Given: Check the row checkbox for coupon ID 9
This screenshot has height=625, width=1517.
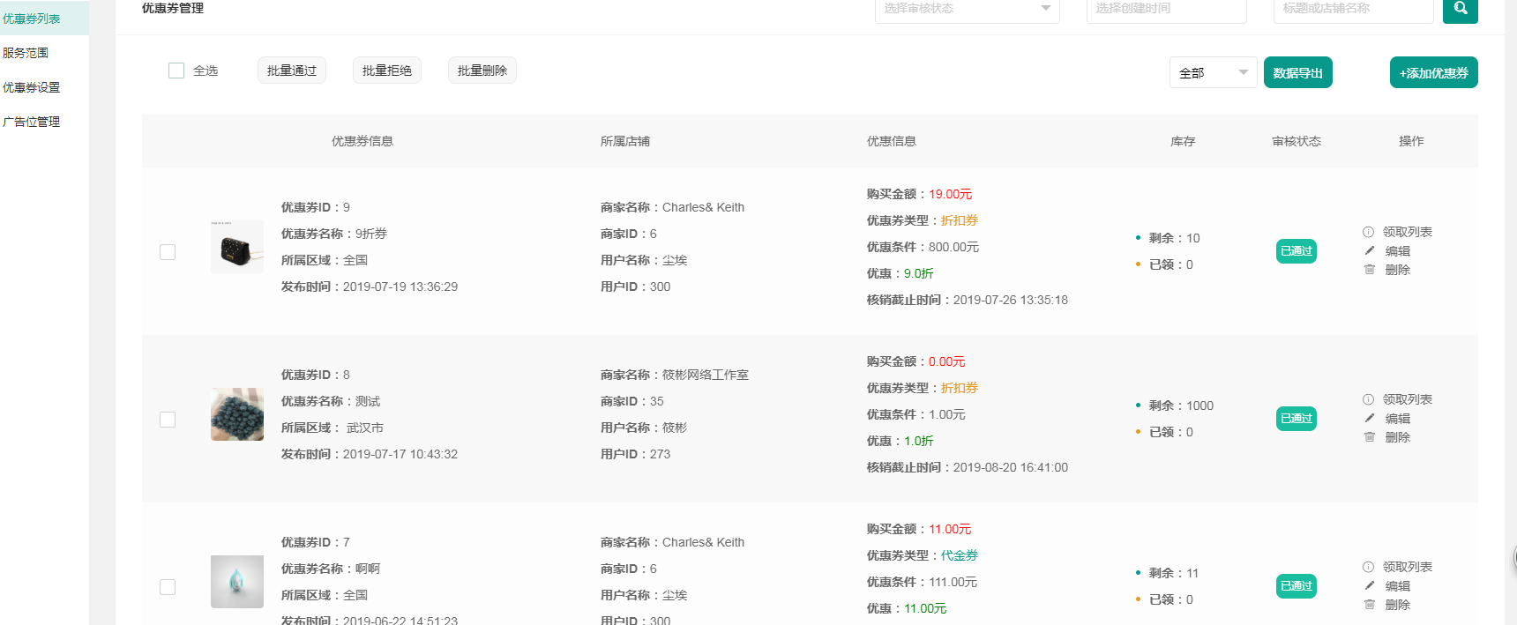Looking at the screenshot, I should coord(168,252).
